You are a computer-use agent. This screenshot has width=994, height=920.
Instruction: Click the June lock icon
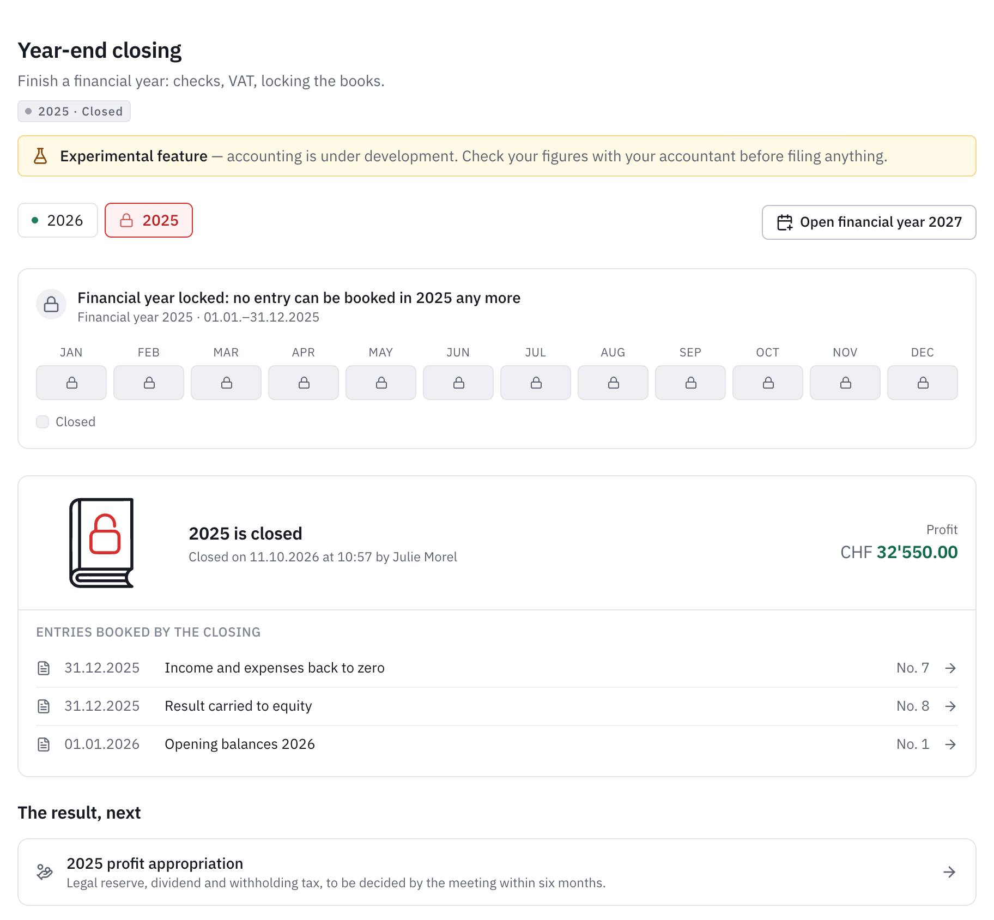click(458, 383)
